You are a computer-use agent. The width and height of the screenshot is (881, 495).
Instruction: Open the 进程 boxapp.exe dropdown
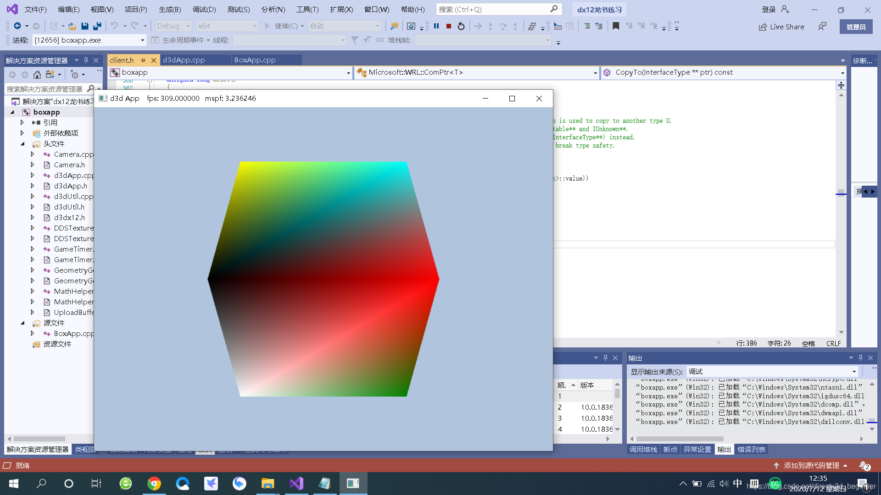tap(142, 40)
